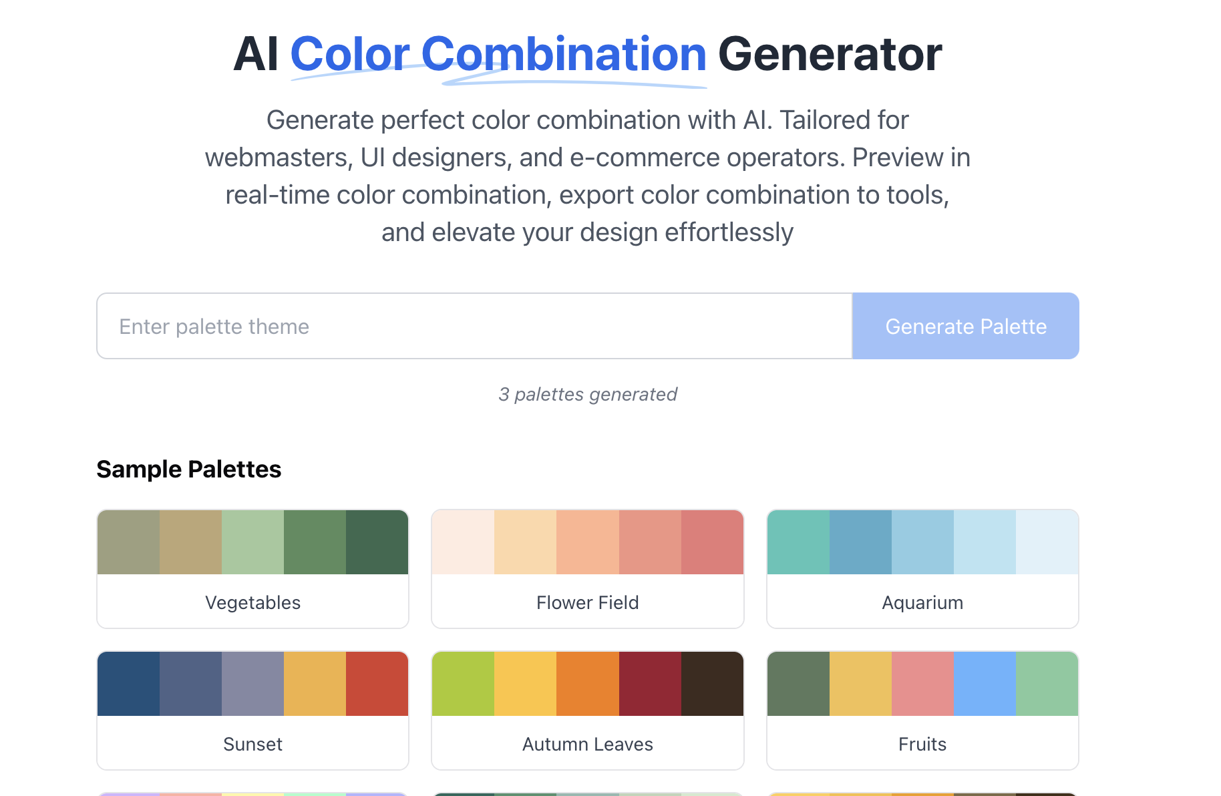Select the Fruits sample palette
1221x796 pixels.
pos(922,744)
